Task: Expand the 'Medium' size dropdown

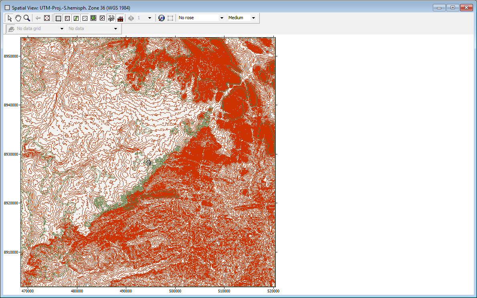Action: [x=253, y=18]
